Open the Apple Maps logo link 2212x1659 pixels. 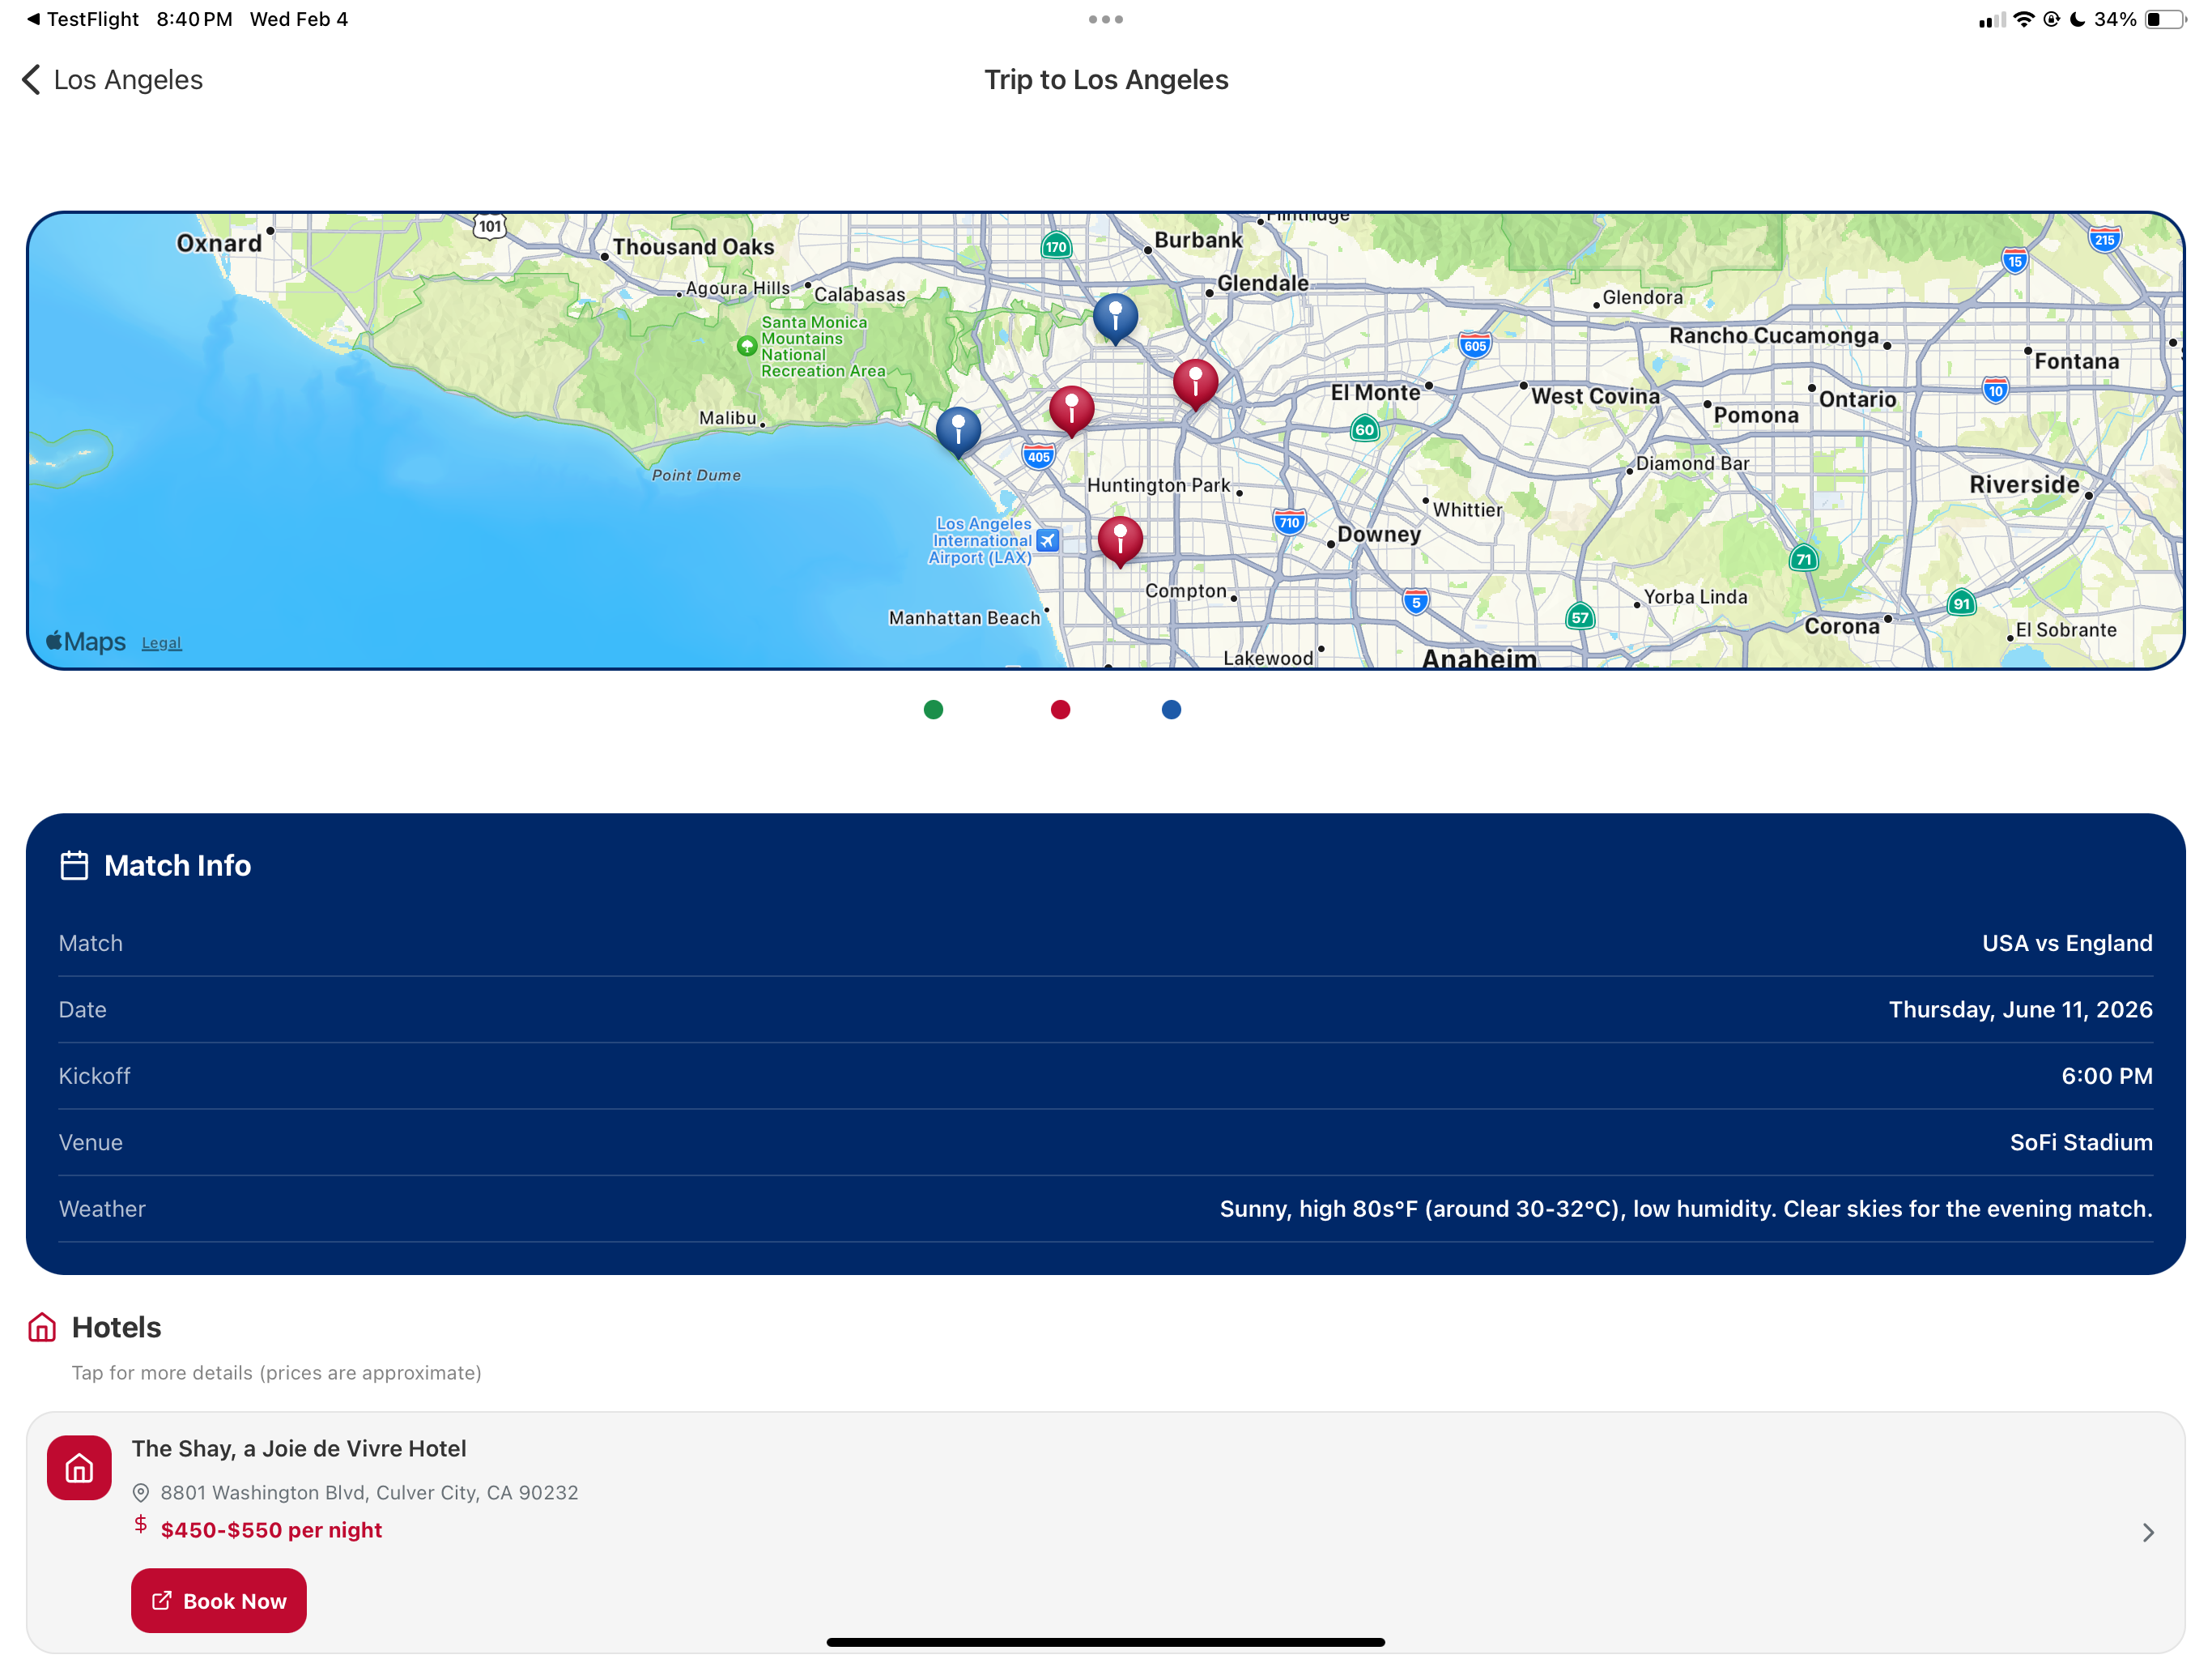[86, 642]
